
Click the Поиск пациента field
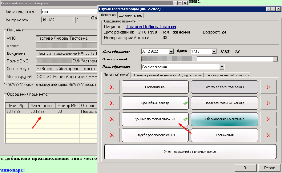click(x=70, y=12)
